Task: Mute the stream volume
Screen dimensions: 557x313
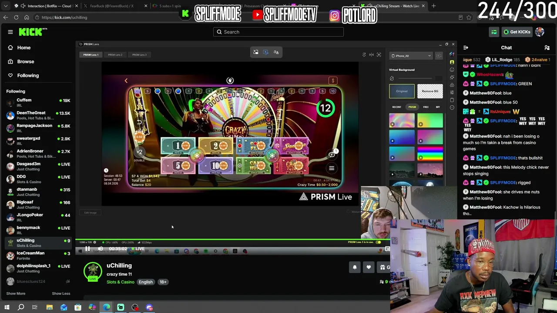Action: (101, 249)
